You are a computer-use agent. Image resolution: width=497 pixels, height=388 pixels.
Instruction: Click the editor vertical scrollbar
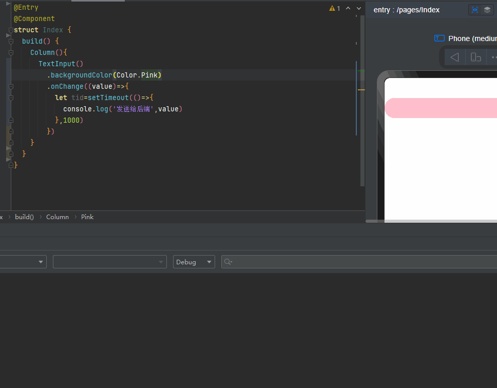click(x=362, y=101)
